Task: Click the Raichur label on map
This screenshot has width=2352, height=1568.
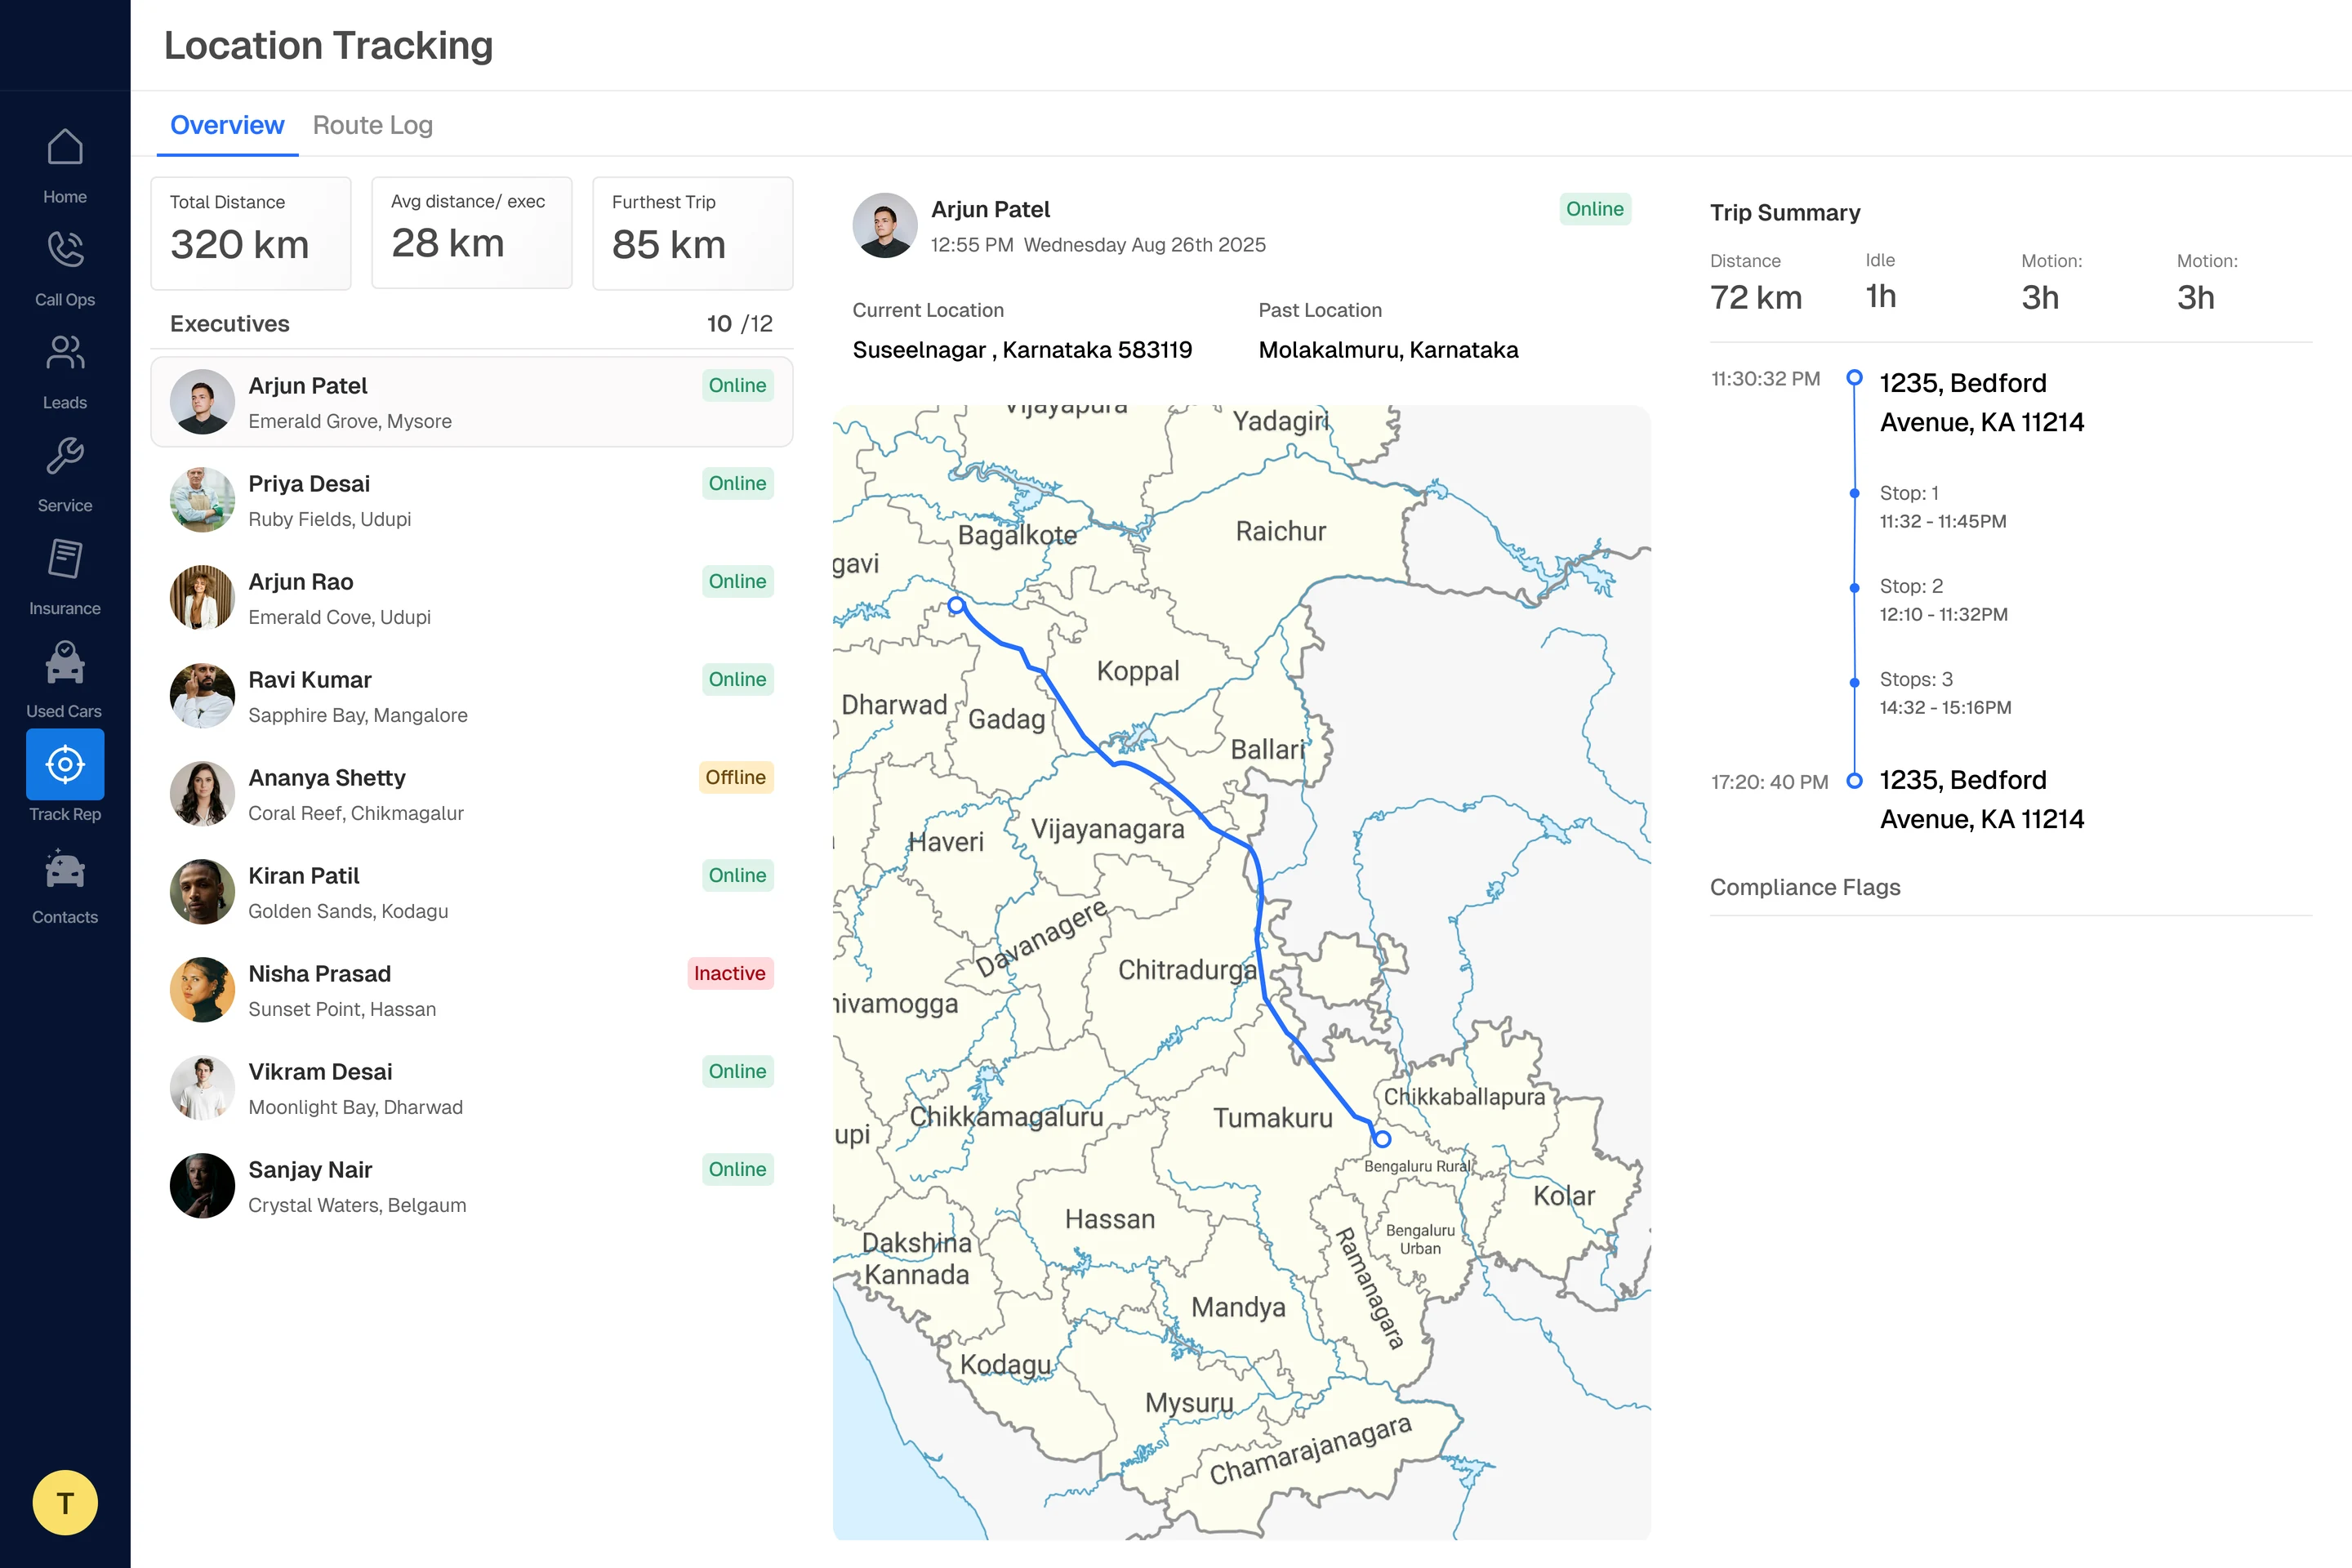Action: pos(1281,531)
